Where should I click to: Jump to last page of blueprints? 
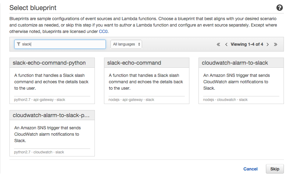[x=275, y=45]
